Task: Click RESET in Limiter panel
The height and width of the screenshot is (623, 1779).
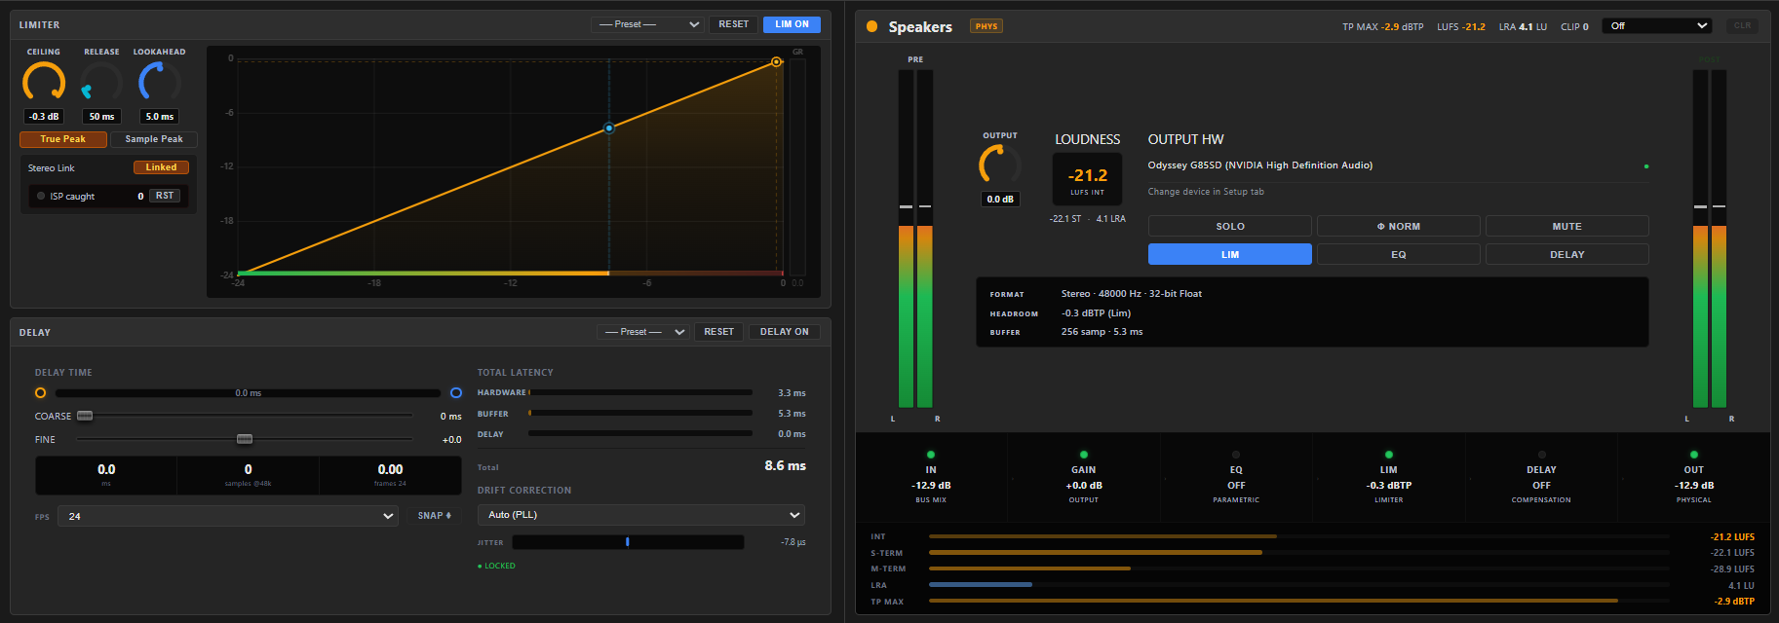Action: pos(734,24)
